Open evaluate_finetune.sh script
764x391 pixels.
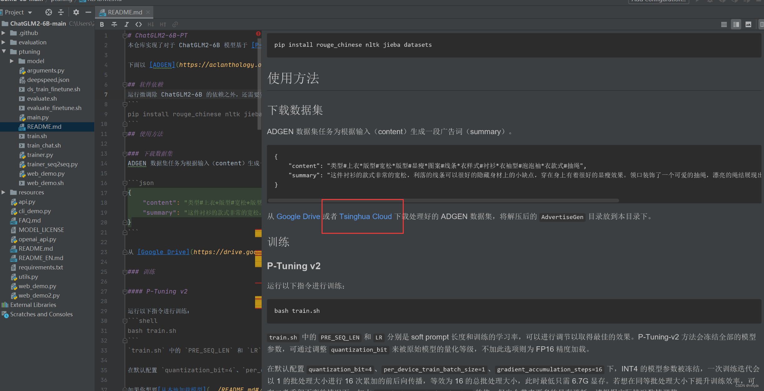(54, 108)
